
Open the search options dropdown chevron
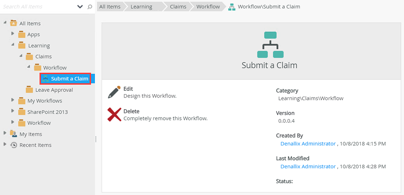pyautogui.click(x=80, y=7)
